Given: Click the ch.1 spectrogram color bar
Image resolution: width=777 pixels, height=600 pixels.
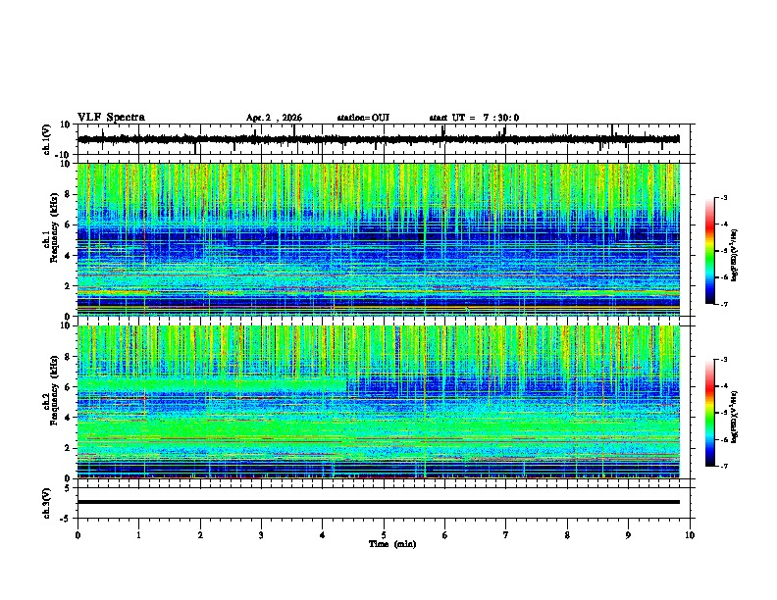Looking at the screenshot, I should [709, 251].
